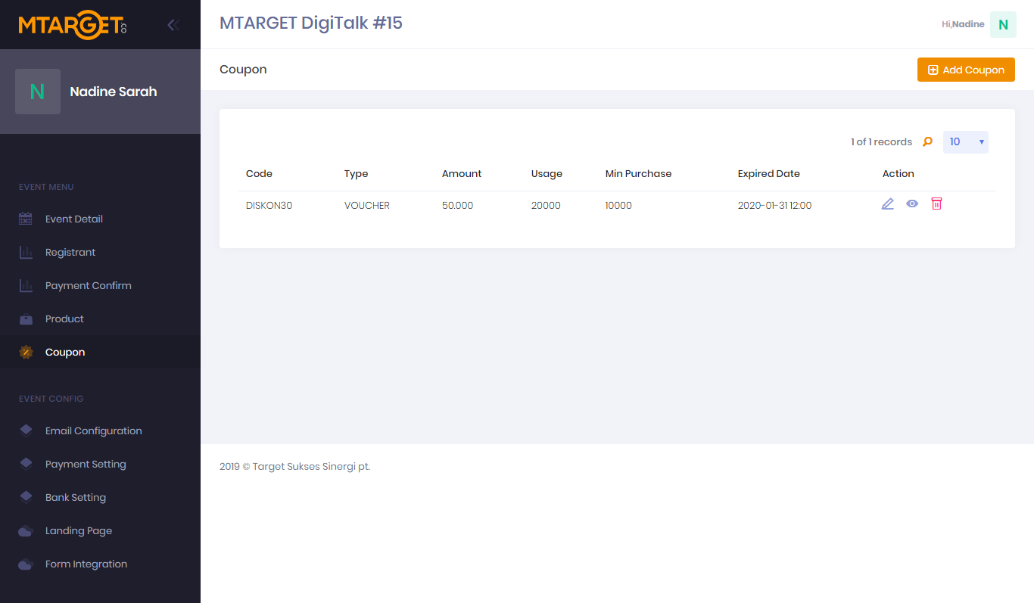Click the Product bag icon
1034x603 pixels.
click(x=26, y=319)
